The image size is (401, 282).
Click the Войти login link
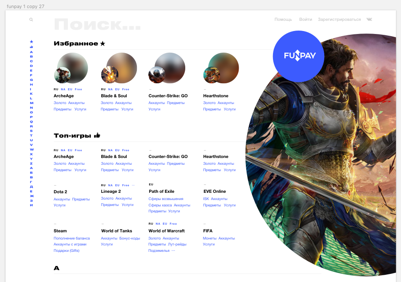pyautogui.click(x=305, y=20)
